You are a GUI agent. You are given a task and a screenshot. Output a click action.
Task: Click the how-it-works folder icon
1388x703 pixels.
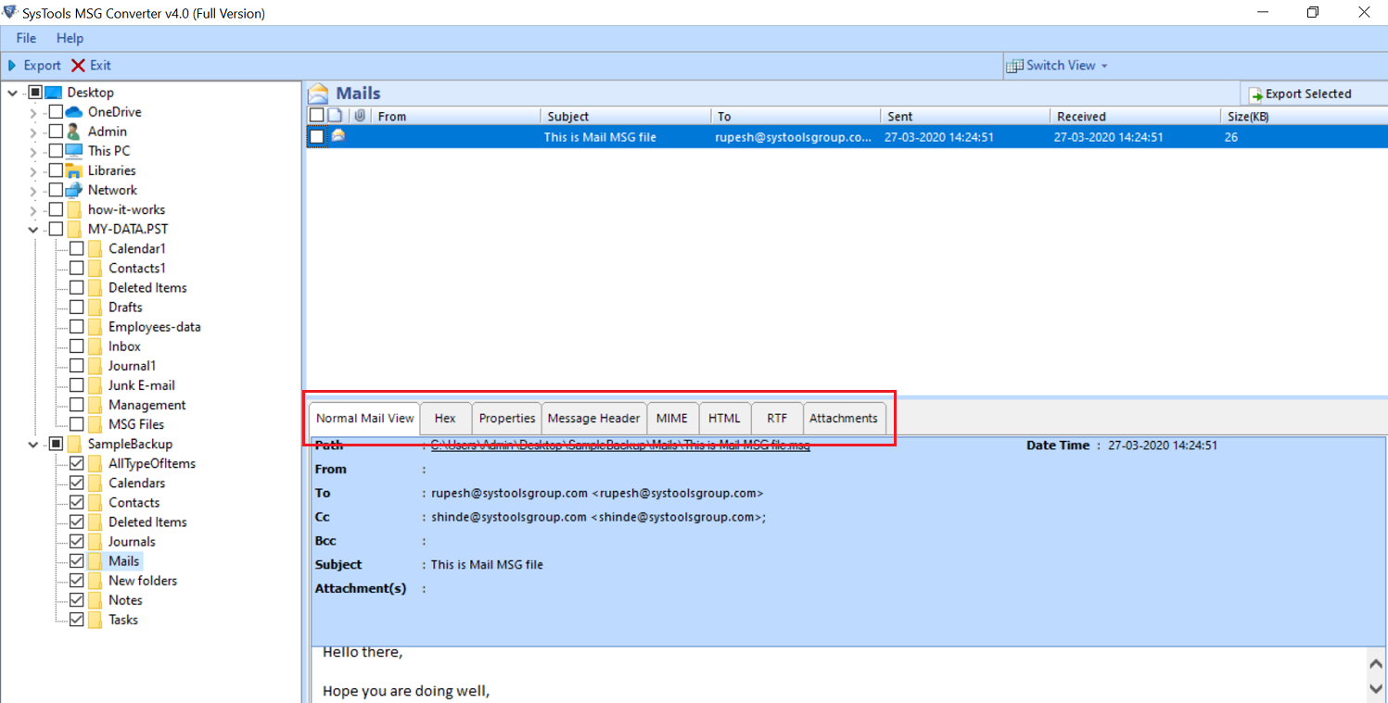[x=74, y=209]
